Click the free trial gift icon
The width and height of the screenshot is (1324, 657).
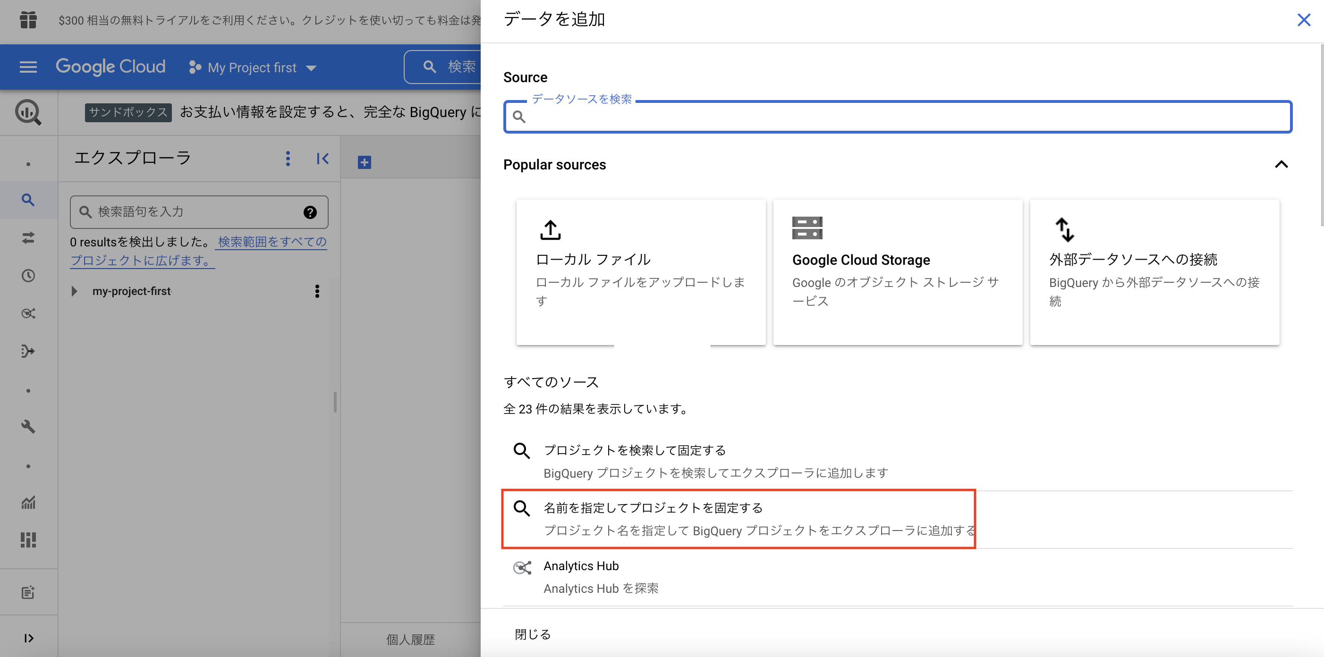(28, 20)
